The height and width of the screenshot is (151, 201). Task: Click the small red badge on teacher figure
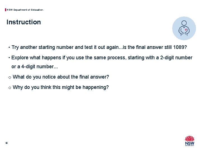pos(186,30)
